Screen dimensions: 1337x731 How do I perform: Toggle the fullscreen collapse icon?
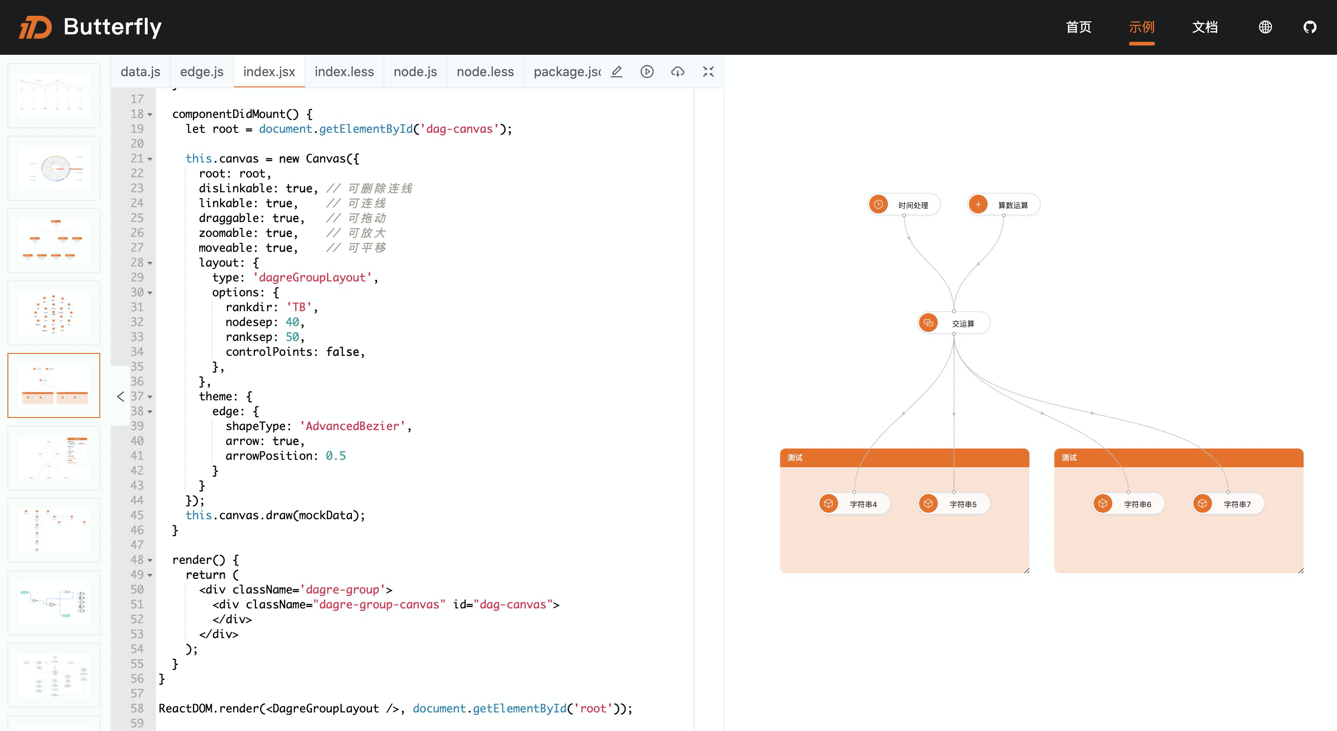708,72
